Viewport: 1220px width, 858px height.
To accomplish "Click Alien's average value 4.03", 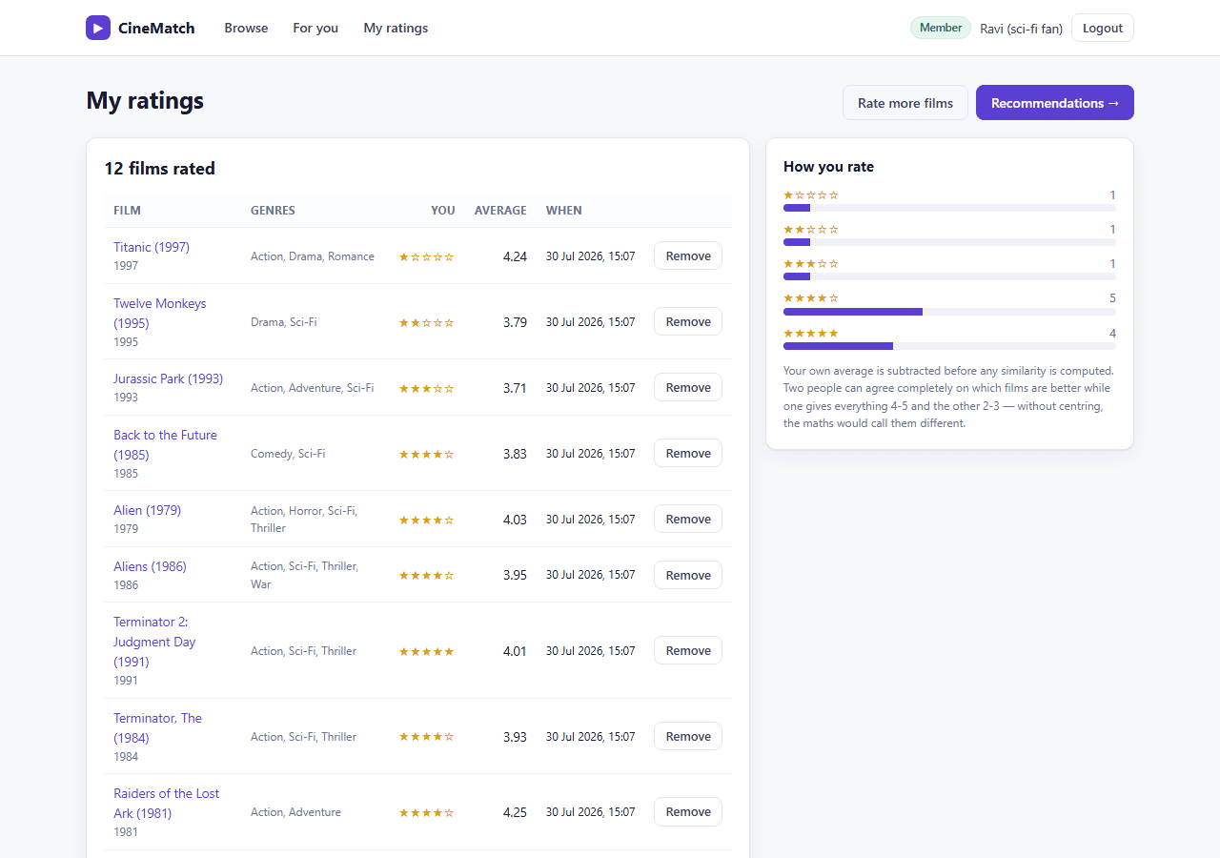I will [515, 520].
